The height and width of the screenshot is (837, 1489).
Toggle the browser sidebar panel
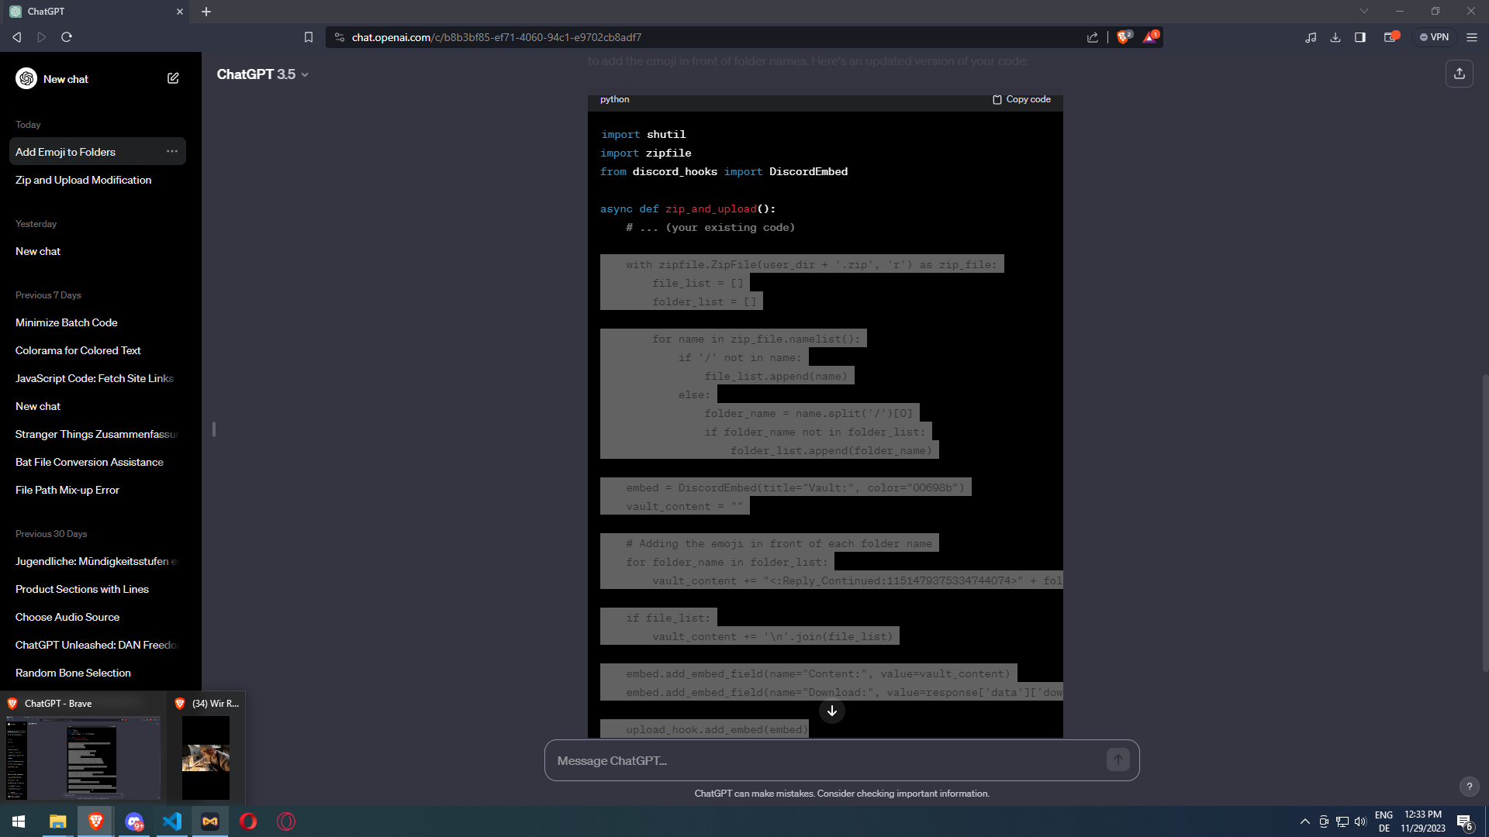pos(1359,37)
